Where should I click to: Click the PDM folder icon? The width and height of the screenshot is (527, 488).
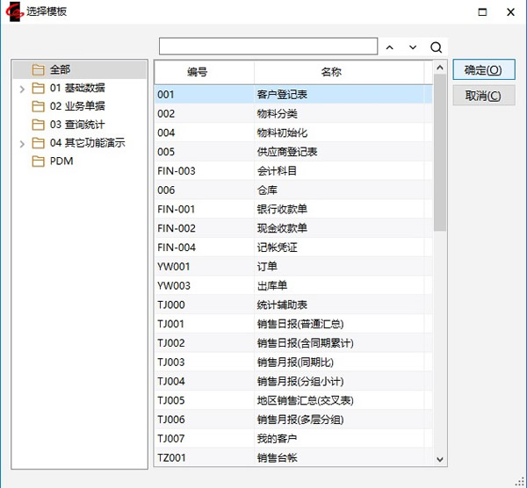click(38, 161)
